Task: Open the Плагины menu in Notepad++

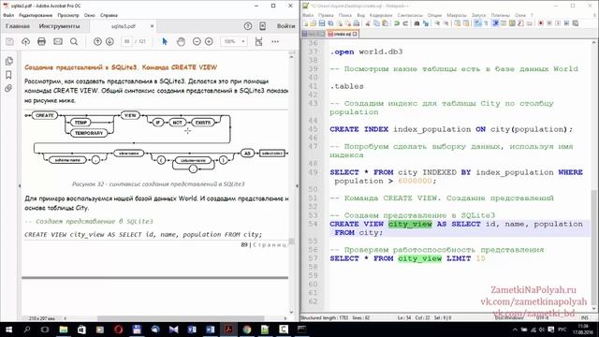Action: coord(501,15)
